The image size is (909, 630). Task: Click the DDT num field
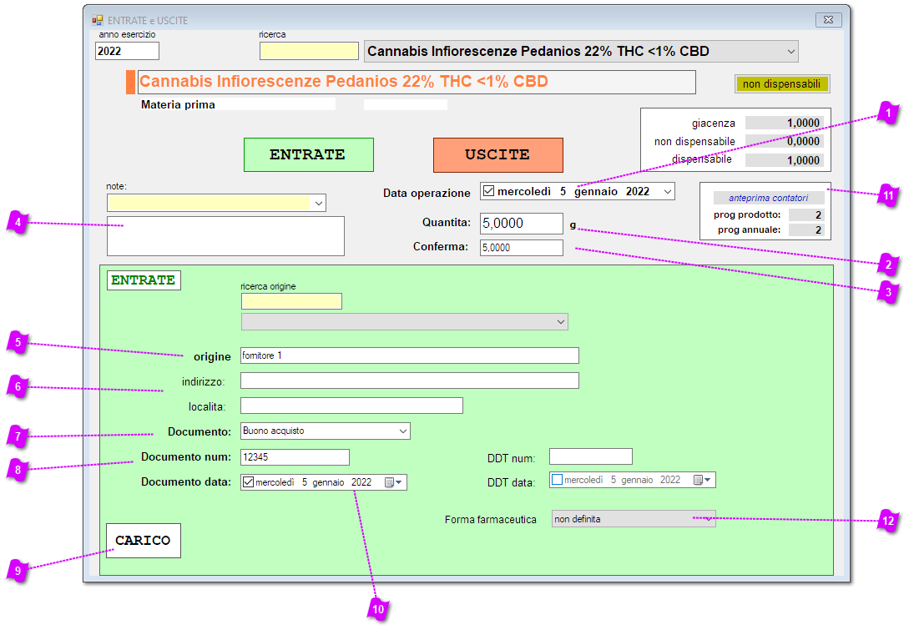pyautogui.click(x=591, y=456)
